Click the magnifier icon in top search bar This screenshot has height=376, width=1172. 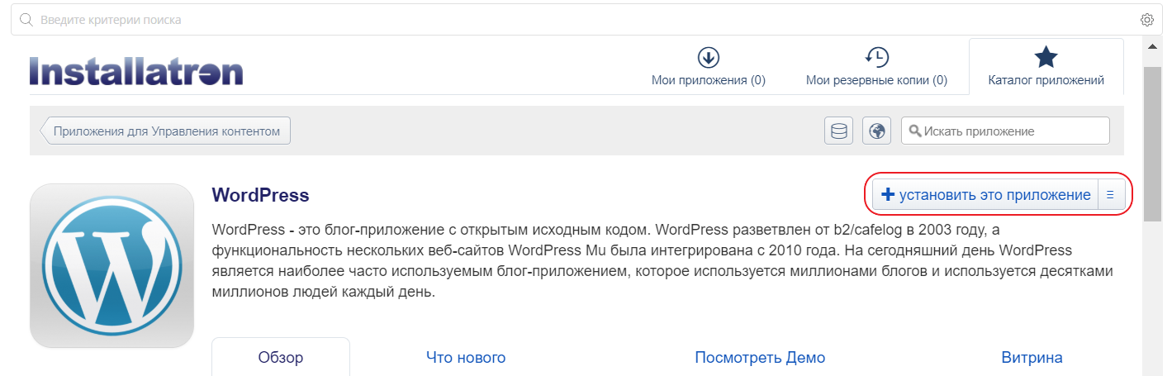pyautogui.click(x=26, y=20)
